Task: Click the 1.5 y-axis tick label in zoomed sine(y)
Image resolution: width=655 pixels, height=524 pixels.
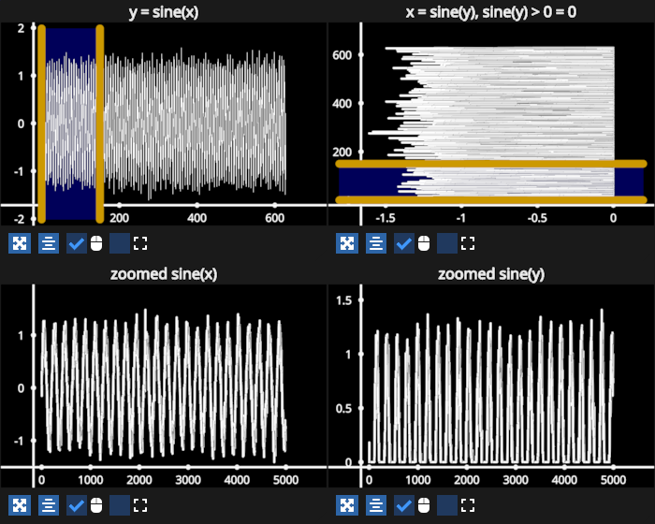Action: coord(343,300)
